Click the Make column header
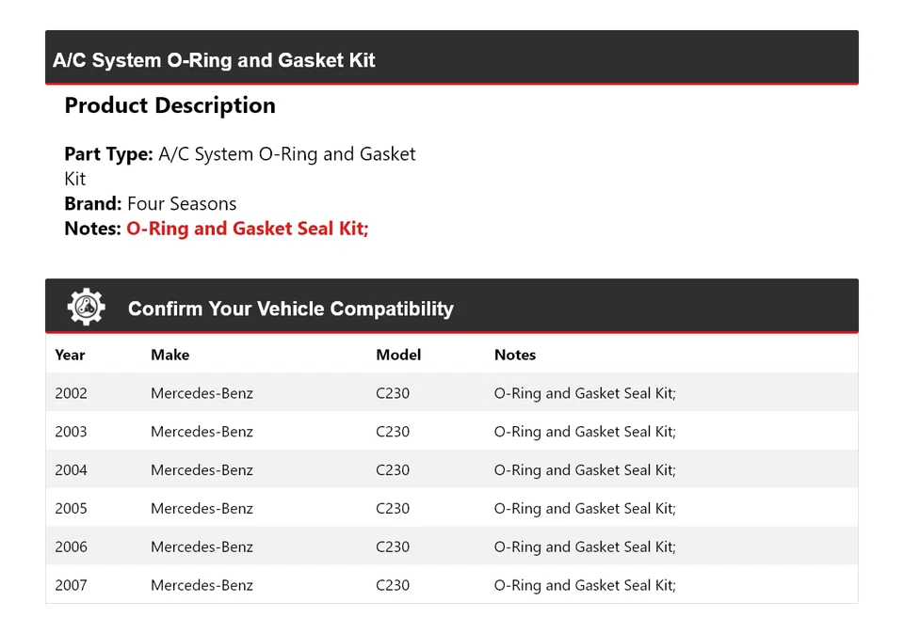This screenshot has width=904, height=634. (x=169, y=355)
